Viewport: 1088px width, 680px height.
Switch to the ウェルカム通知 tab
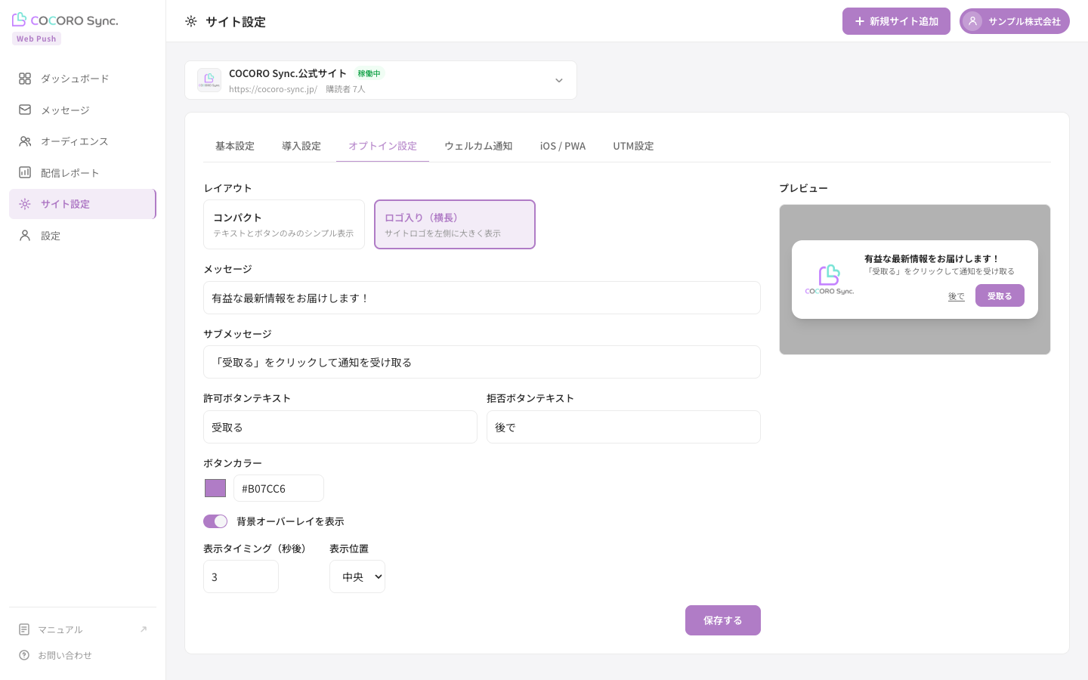478,146
